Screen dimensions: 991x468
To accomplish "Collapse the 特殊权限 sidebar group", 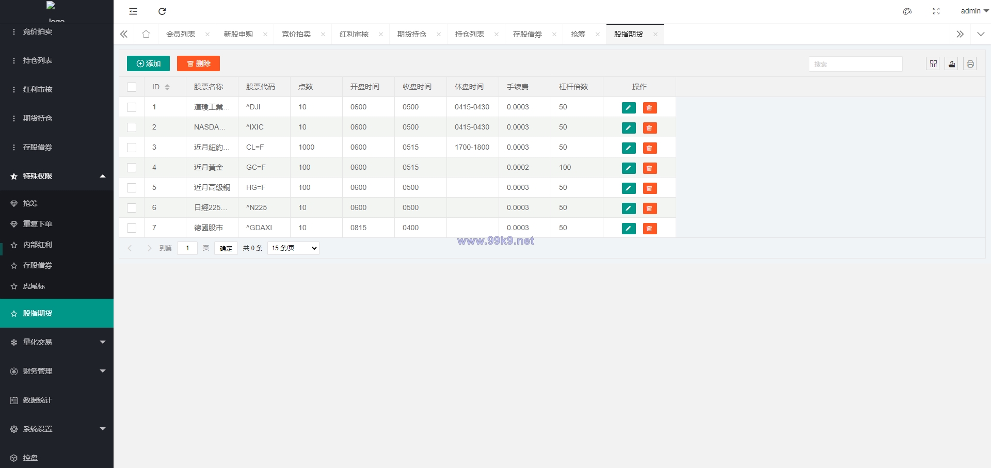I will (57, 176).
